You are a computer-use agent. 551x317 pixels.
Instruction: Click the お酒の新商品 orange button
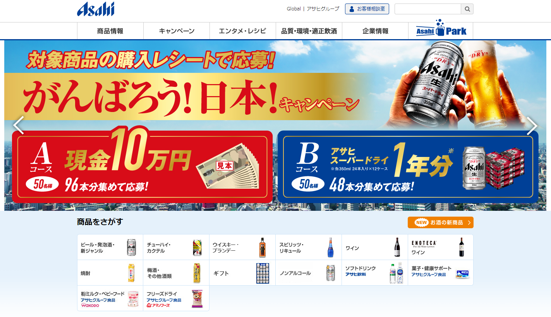440,222
